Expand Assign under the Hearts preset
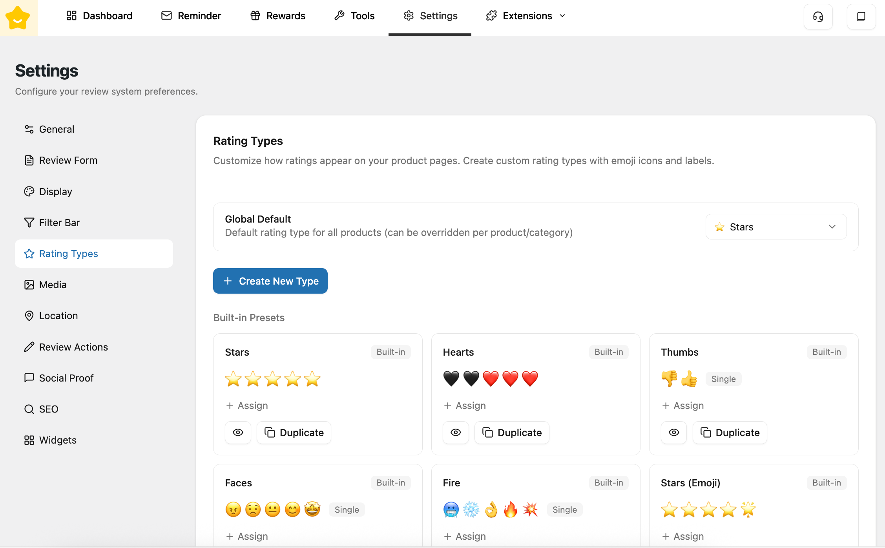885x548 pixels. 465,406
